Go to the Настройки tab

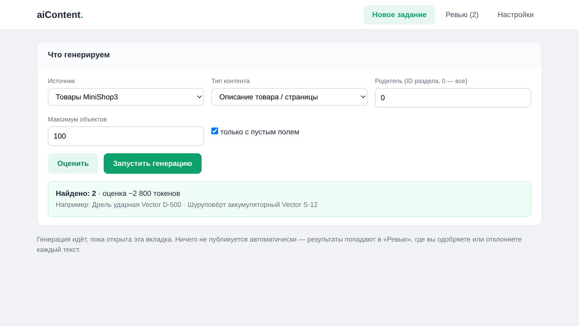pos(516,14)
